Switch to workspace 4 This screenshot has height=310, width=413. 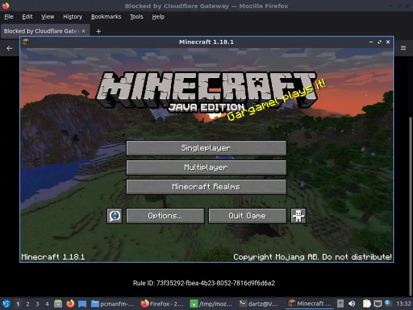click(47, 304)
